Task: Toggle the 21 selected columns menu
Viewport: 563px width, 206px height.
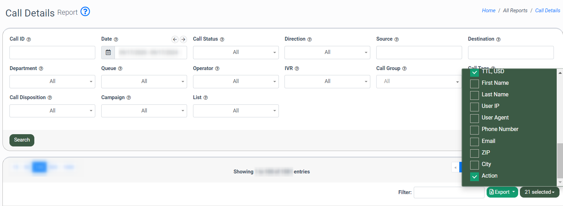Action: click(539, 192)
